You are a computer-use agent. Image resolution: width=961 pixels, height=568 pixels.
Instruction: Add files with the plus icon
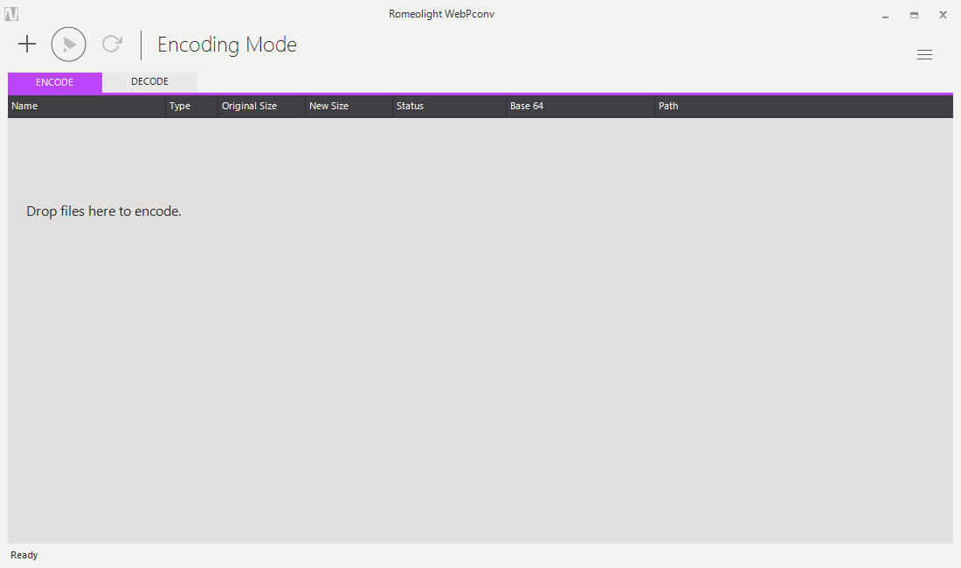(26, 44)
